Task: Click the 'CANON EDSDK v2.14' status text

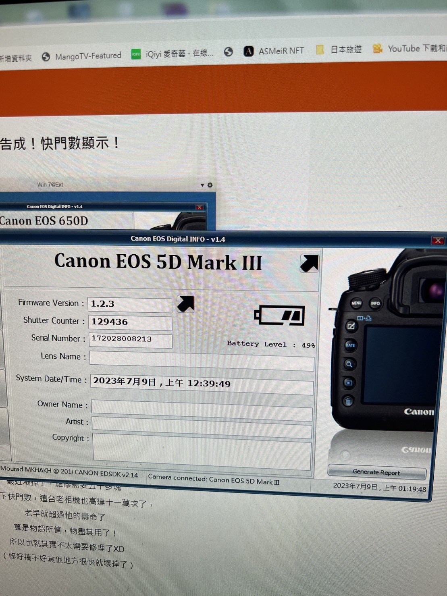Action: point(106,473)
